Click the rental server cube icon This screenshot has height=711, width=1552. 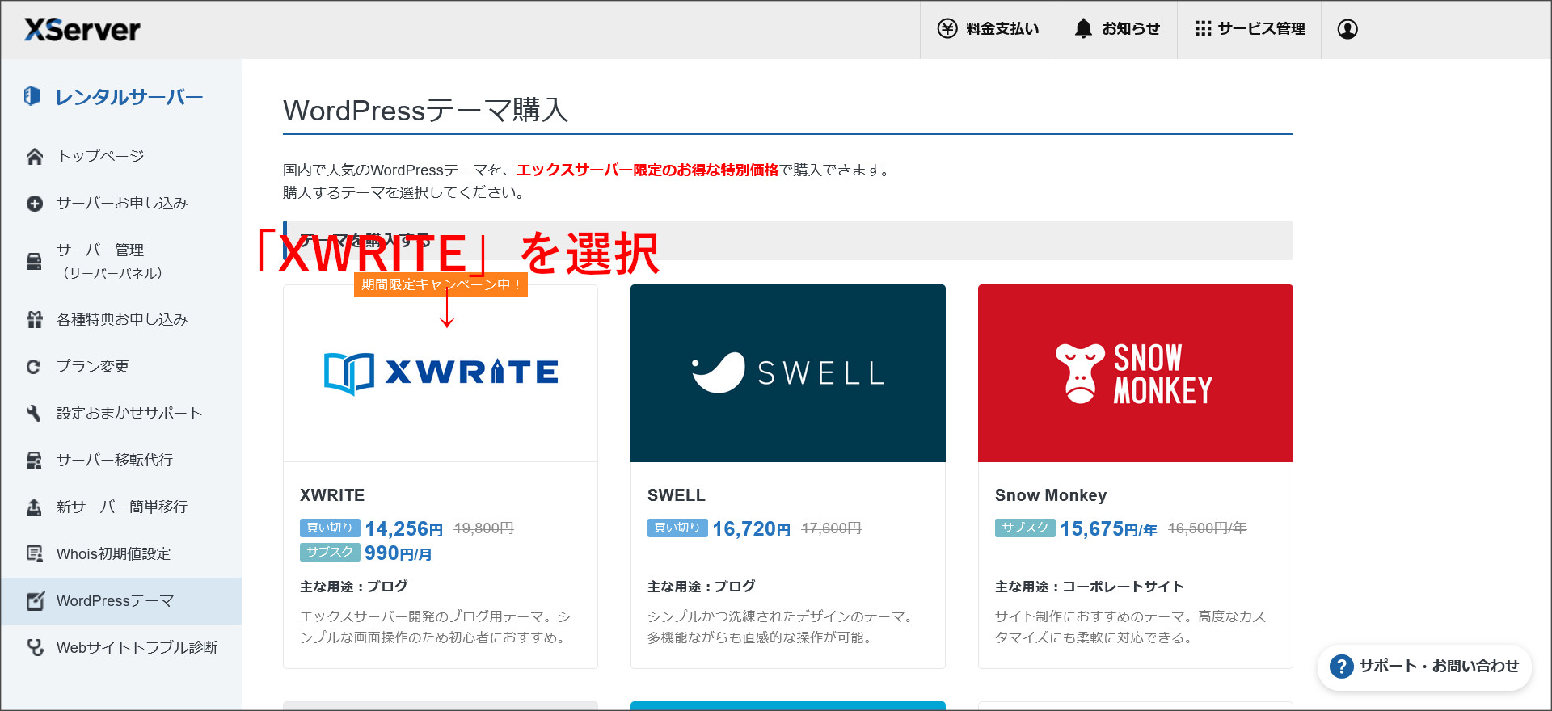click(32, 96)
